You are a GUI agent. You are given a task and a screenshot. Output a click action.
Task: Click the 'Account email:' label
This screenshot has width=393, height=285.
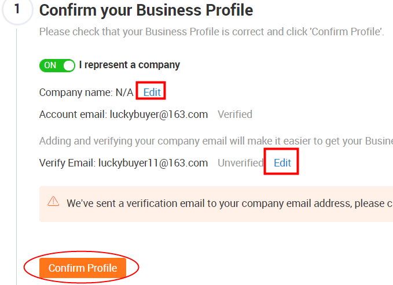point(73,114)
